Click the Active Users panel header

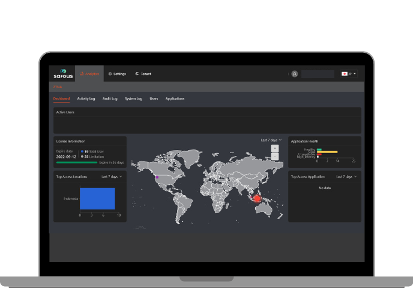(65, 112)
